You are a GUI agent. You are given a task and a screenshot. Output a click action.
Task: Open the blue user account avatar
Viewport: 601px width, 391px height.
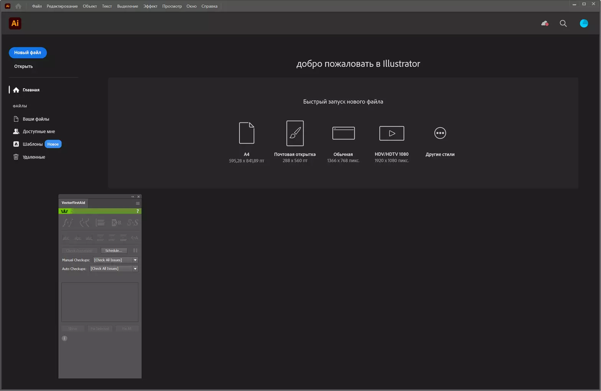(x=584, y=23)
